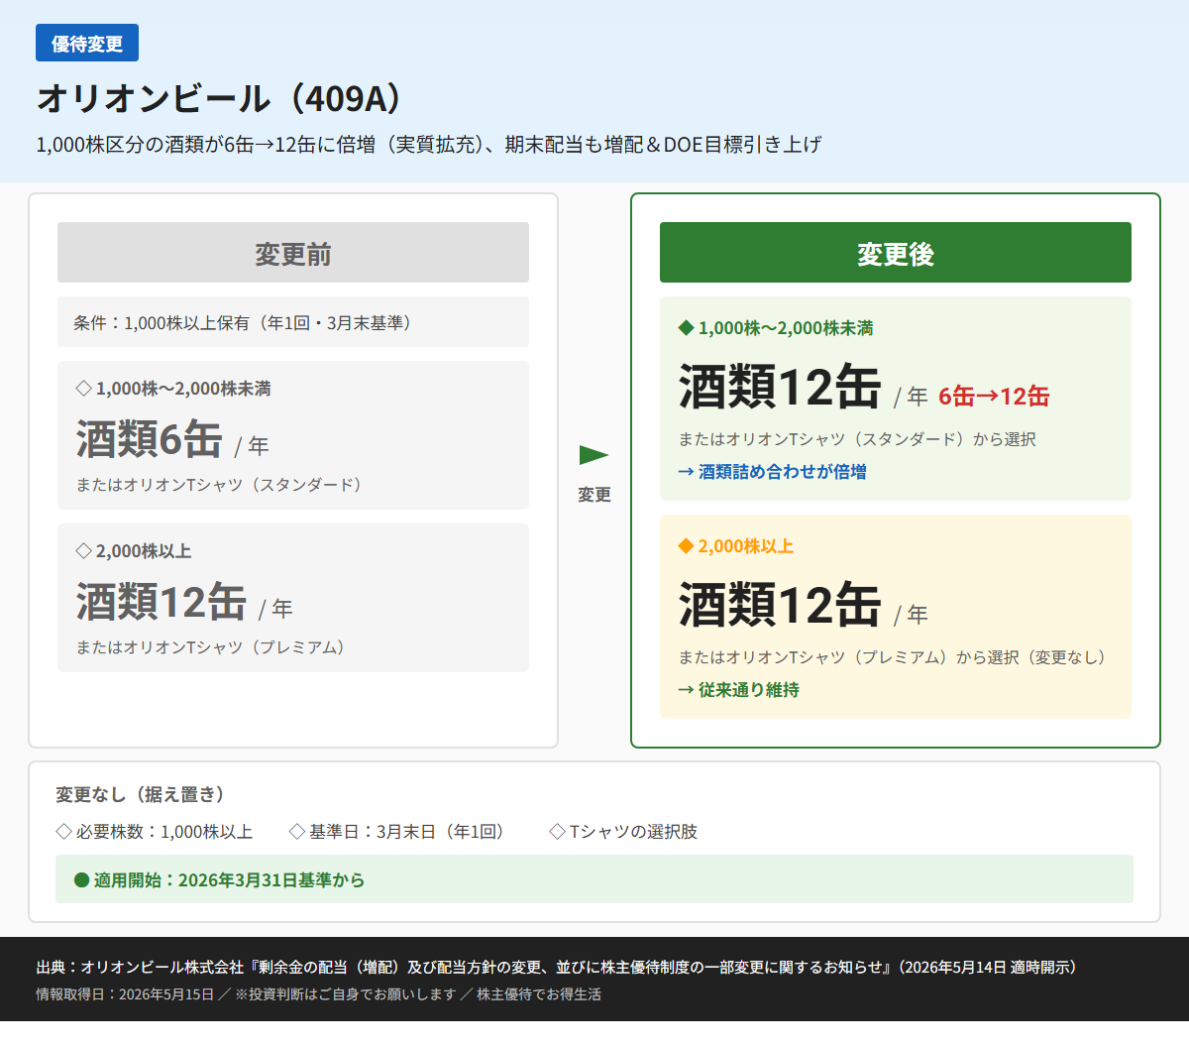Click またはオリオンTシャツ（スタンダード） in 変更前
This screenshot has width=1189, height=1045.
pyautogui.click(x=222, y=485)
